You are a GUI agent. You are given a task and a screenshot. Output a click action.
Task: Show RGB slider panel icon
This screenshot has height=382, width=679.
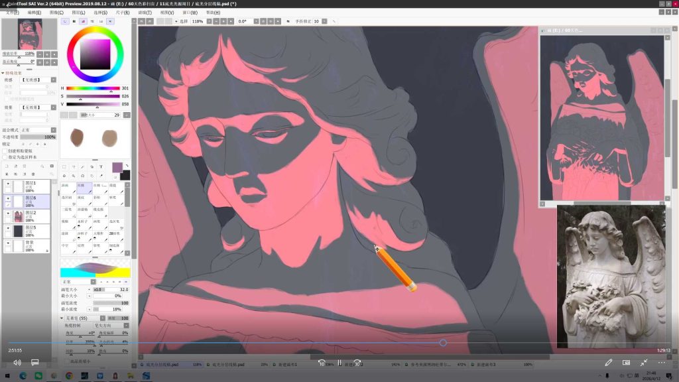74,21
